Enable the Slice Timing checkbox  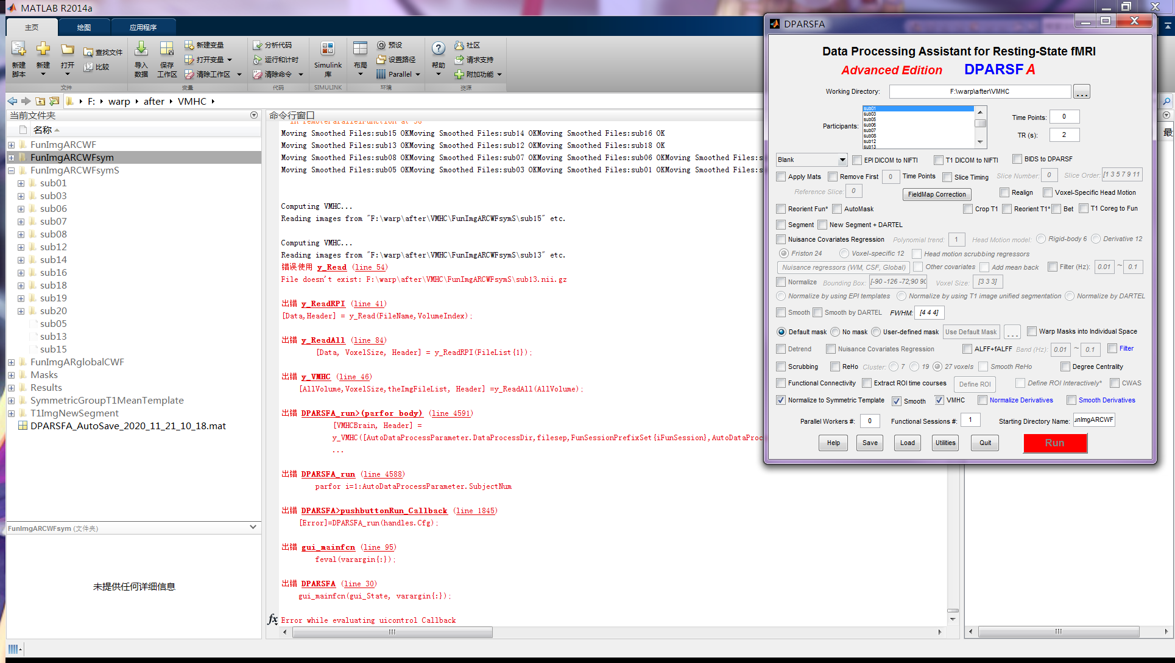coord(947,177)
